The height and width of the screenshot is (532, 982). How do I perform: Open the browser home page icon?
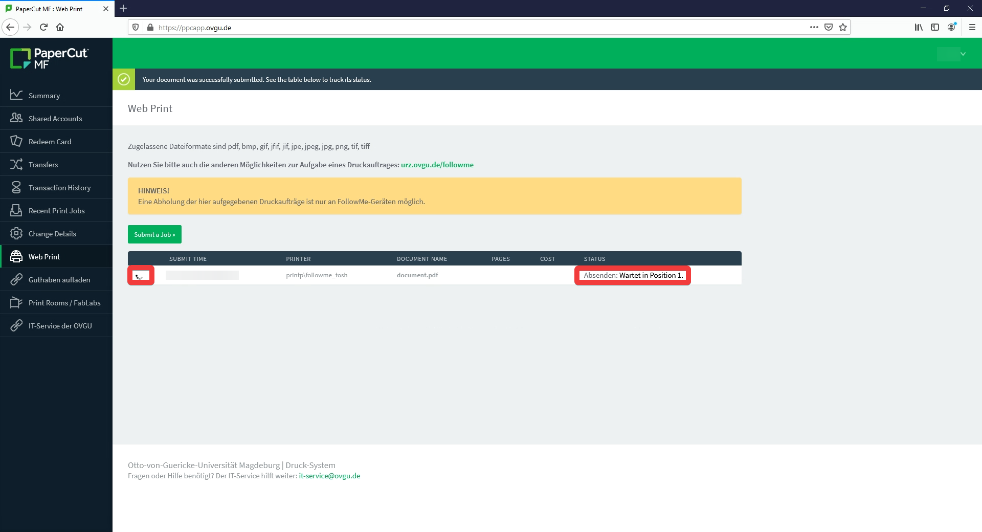60,27
